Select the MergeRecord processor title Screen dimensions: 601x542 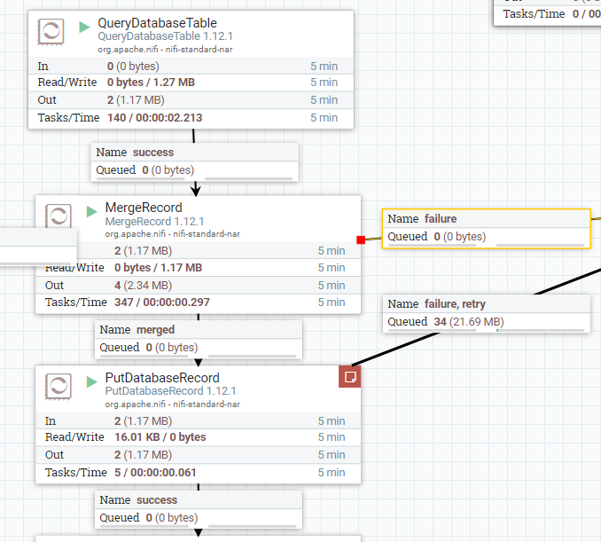tap(144, 208)
